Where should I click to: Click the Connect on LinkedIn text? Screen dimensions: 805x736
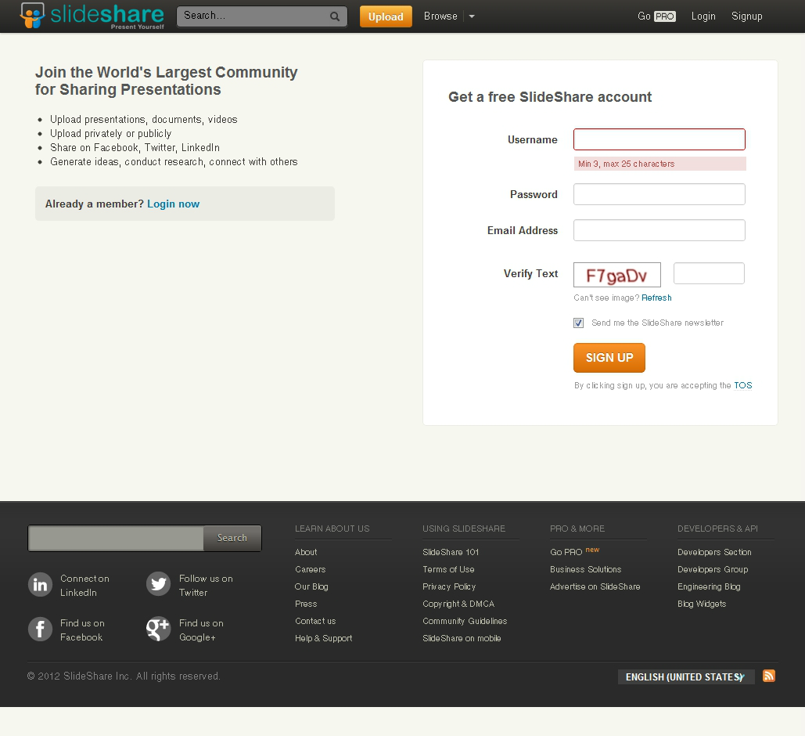[84, 586]
